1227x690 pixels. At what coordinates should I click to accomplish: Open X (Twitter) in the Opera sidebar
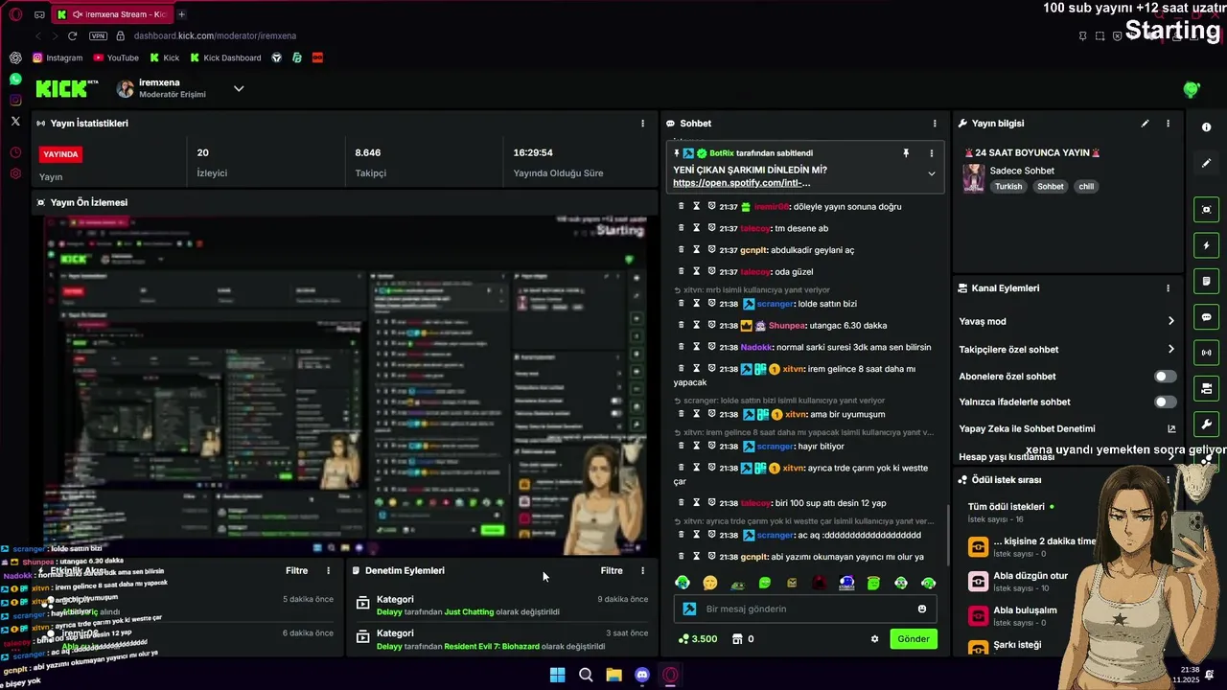pyautogui.click(x=15, y=121)
